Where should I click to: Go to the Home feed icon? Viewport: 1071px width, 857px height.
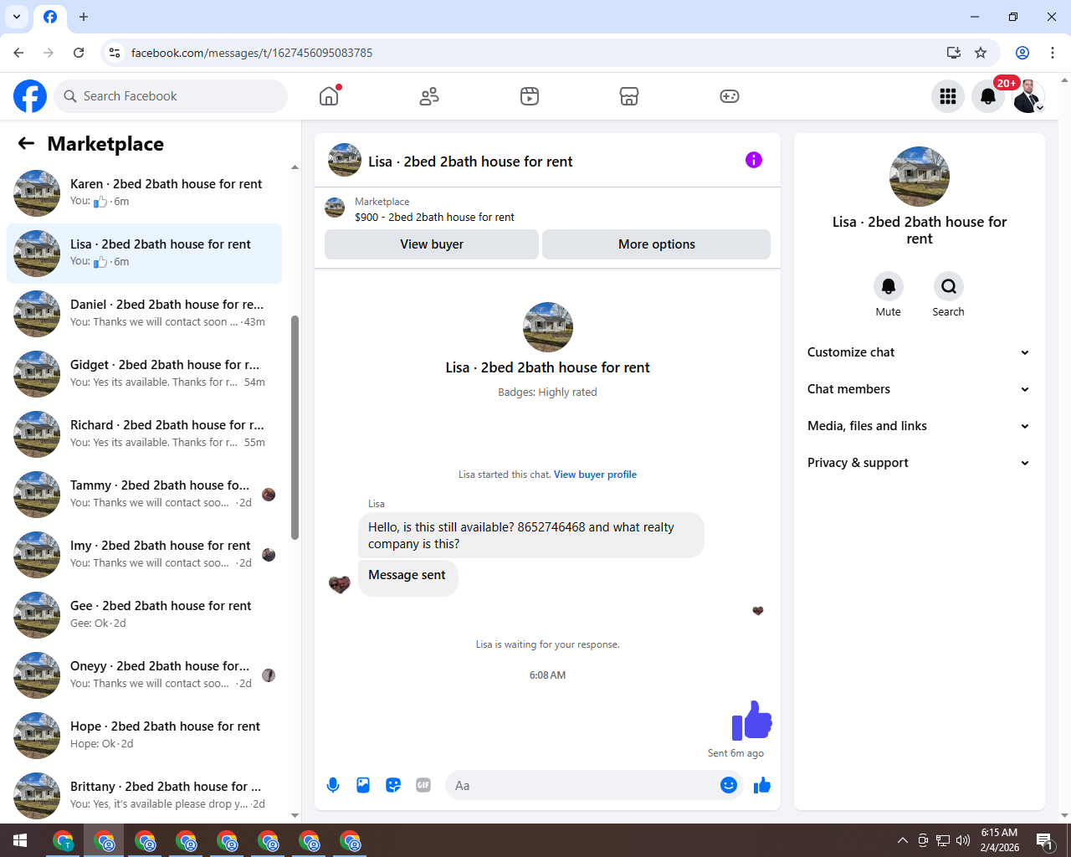[329, 96]
